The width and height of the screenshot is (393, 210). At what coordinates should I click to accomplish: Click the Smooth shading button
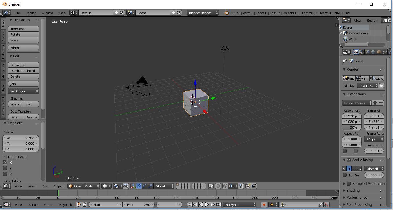[x=16, y=104]
